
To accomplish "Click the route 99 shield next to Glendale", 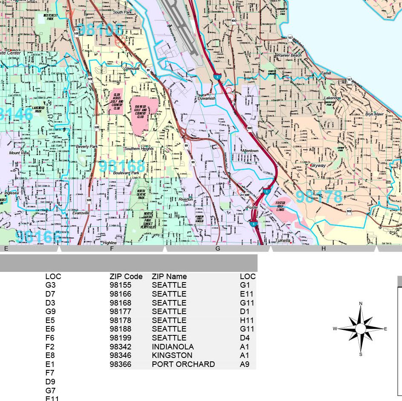I will coord(148,70).
